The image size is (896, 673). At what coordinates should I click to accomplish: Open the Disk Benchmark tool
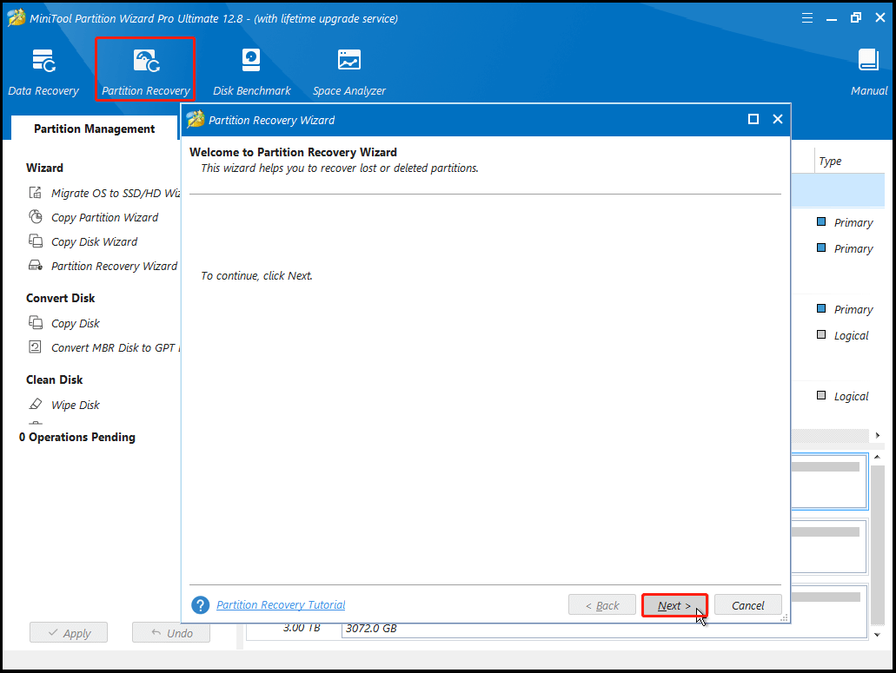[x=251, y=72]
